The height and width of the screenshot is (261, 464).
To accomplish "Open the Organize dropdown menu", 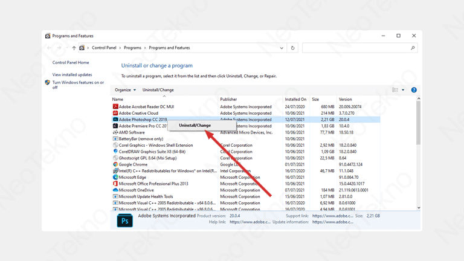I will (x=126, y=90).
